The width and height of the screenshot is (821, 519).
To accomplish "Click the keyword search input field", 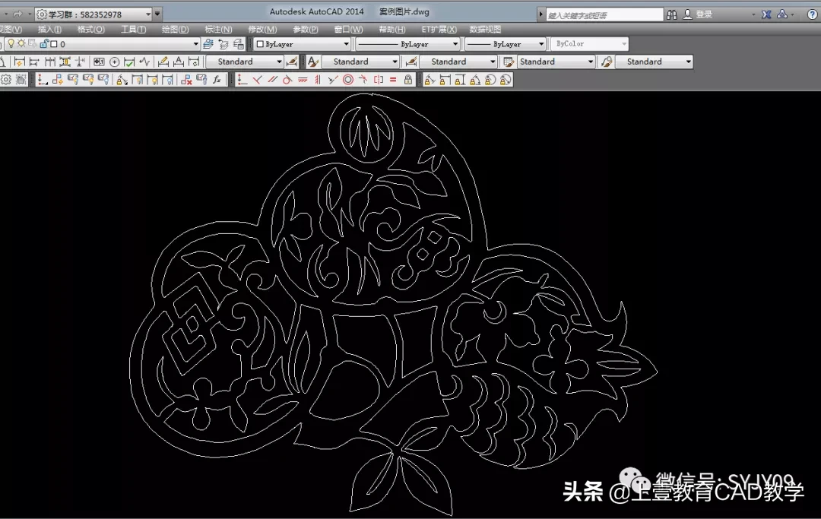I will click(605, 14).
